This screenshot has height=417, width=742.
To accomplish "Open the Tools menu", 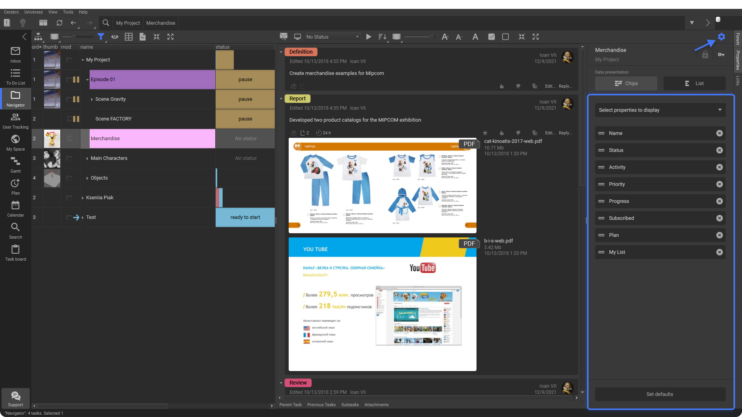I will [x=68, y=12].
